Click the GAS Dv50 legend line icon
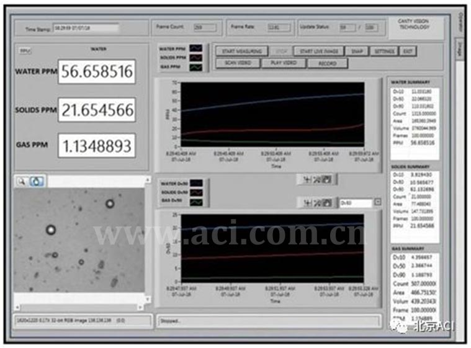This screenshot has width=471, height=348. (x=195, y=202)
